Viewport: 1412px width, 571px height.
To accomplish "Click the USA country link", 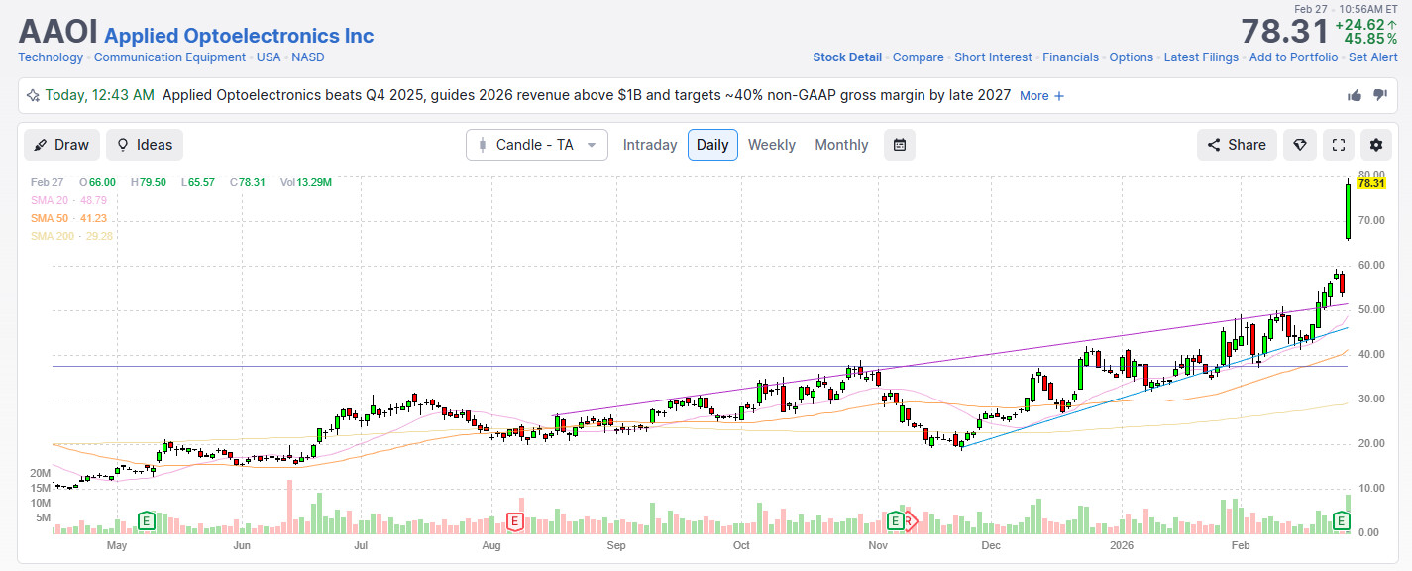I will (269, 57).
